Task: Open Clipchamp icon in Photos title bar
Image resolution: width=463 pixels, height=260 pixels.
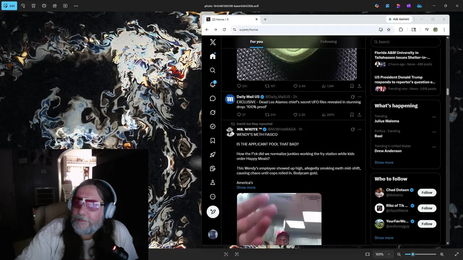Action: (409, 6)
